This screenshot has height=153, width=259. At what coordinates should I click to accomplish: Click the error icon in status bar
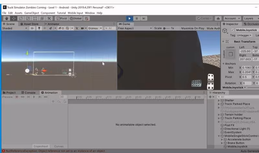tap(4, 151)
